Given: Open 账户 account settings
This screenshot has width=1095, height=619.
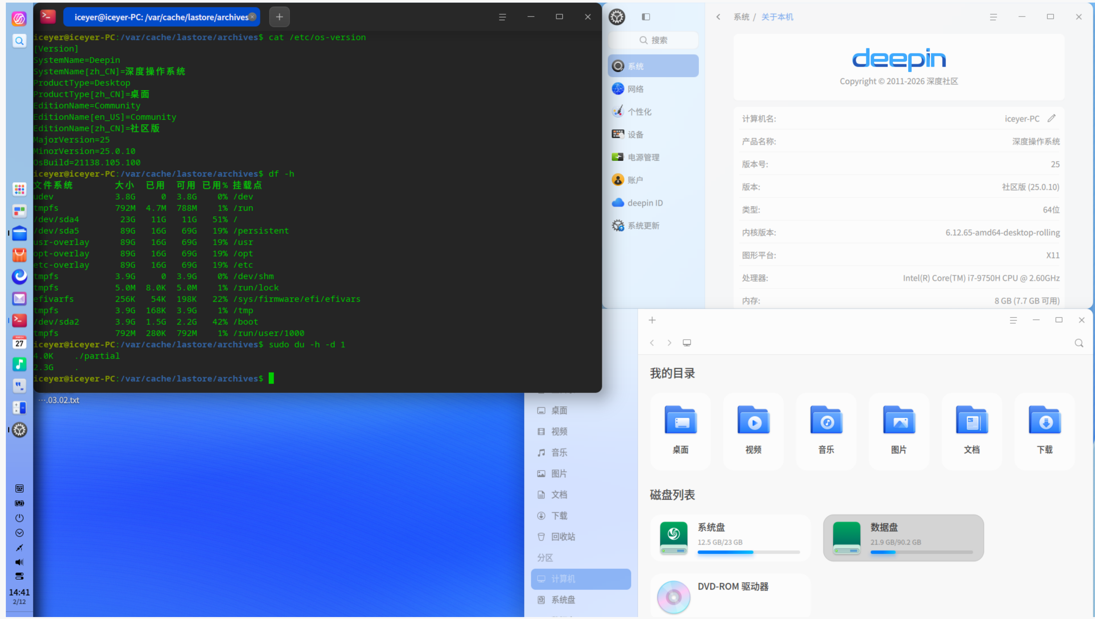Looking at the screenshot, I should pyautogui.click(x=635, y=179).
